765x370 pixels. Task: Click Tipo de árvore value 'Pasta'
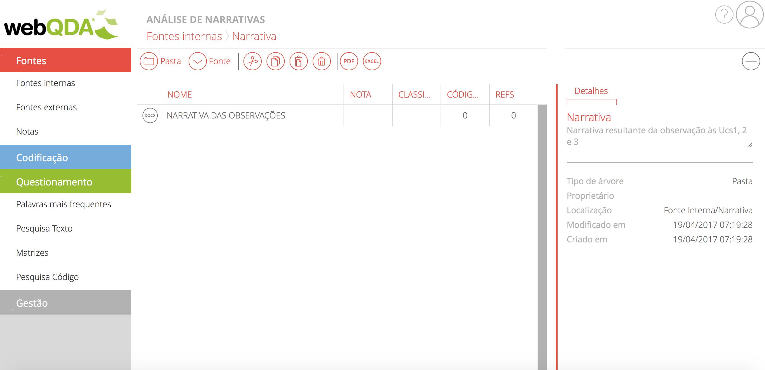click(742, 181)
